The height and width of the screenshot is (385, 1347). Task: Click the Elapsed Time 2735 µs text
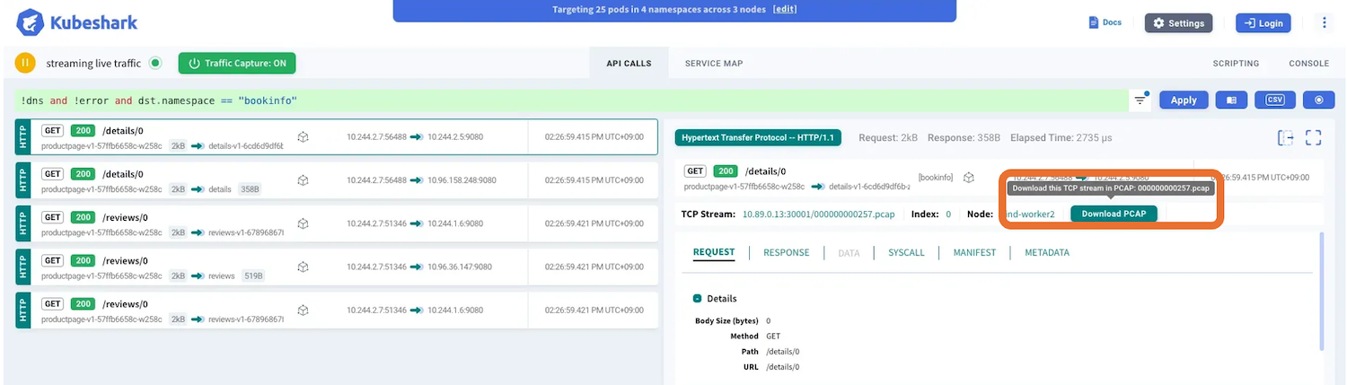tap(1061, 138)
